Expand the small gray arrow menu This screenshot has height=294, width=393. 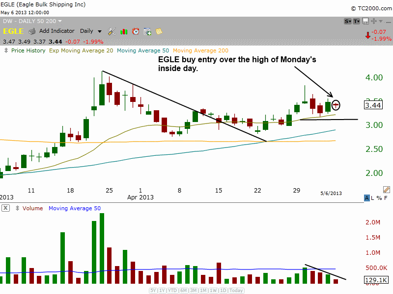[381, 21]
